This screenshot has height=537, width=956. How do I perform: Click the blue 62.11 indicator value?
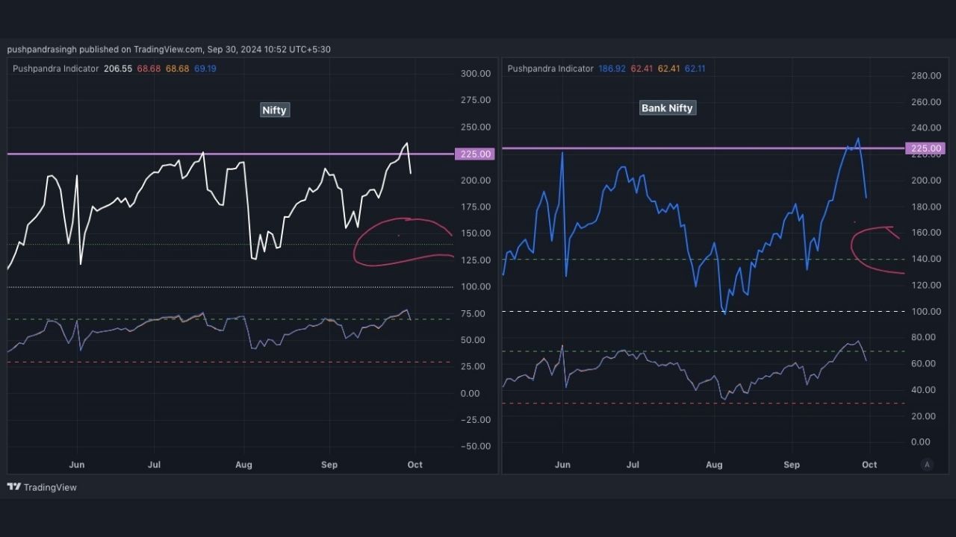[695, 69]
